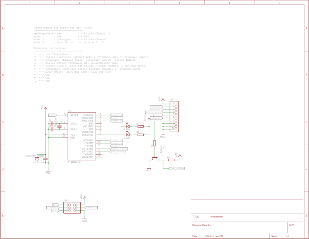Click the RESET net label at IC3 pin 1

click(x=53, y=115)
